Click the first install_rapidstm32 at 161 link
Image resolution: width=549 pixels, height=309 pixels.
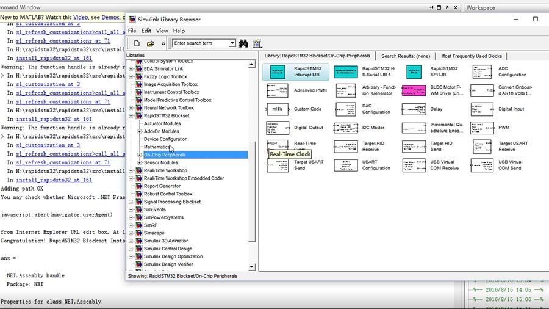54,58
